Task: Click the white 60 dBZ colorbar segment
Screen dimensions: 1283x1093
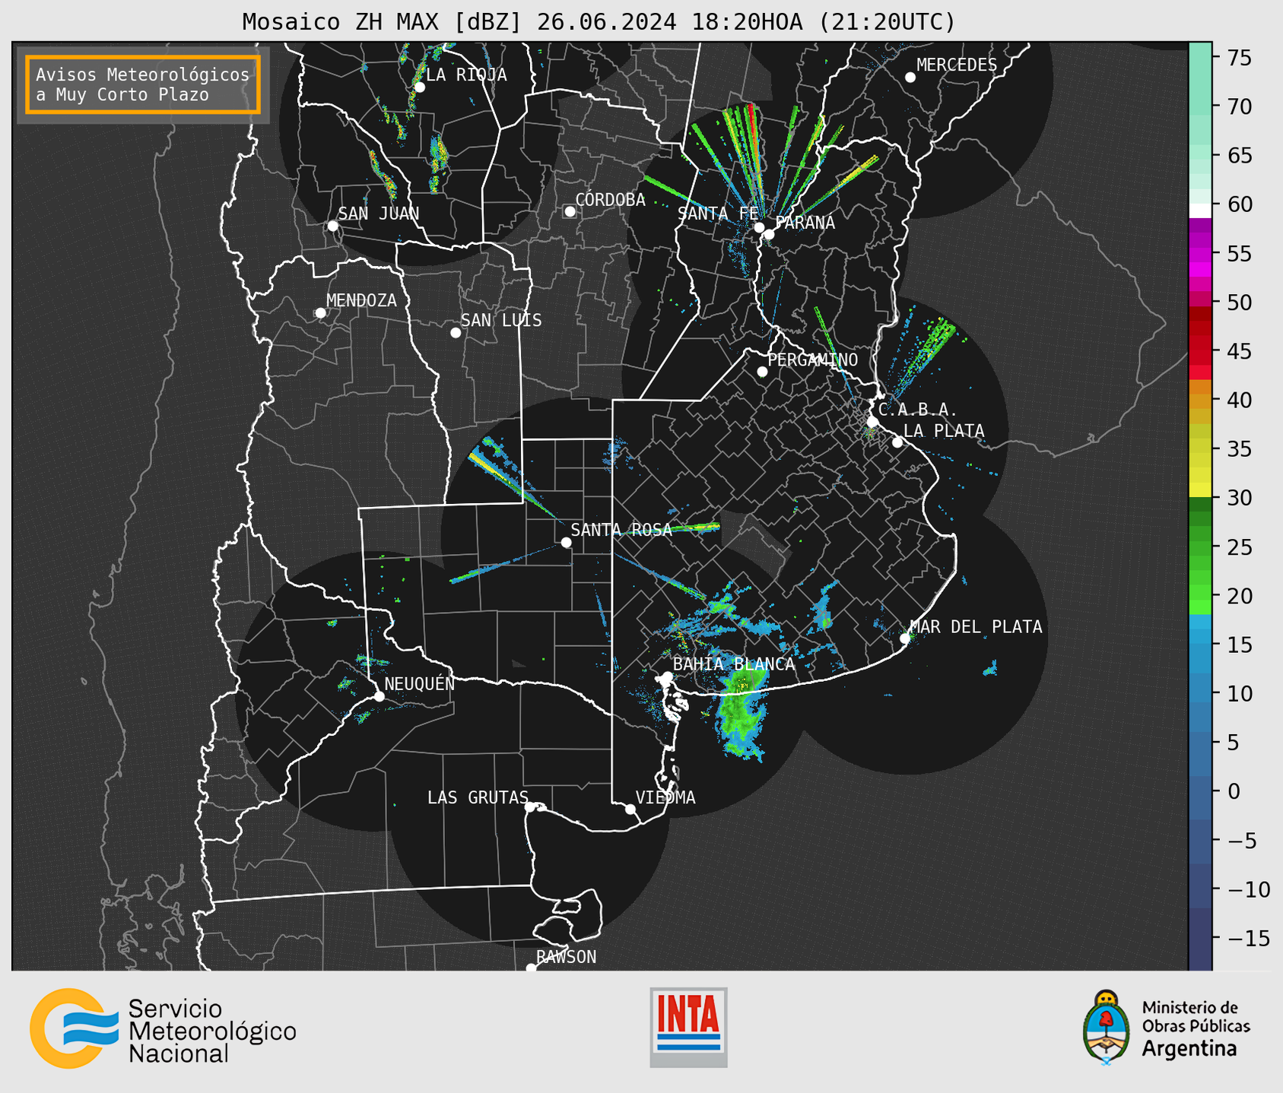Action: [1200, 211]
